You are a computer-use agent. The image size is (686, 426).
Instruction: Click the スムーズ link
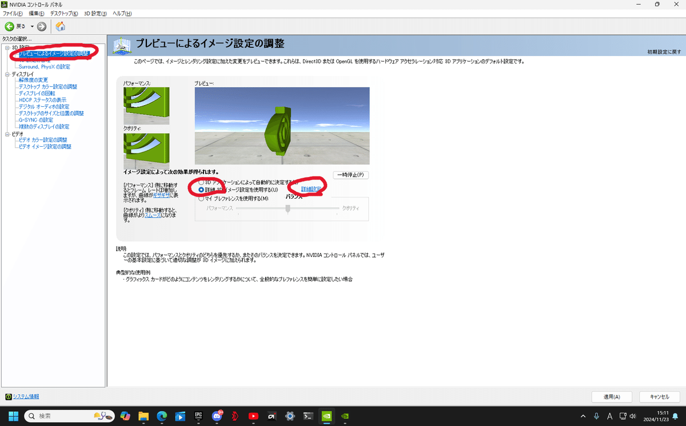tap(152, 215)
